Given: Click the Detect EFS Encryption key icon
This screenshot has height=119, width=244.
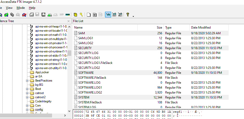Looking at the screenshot, I should point(81,15).
